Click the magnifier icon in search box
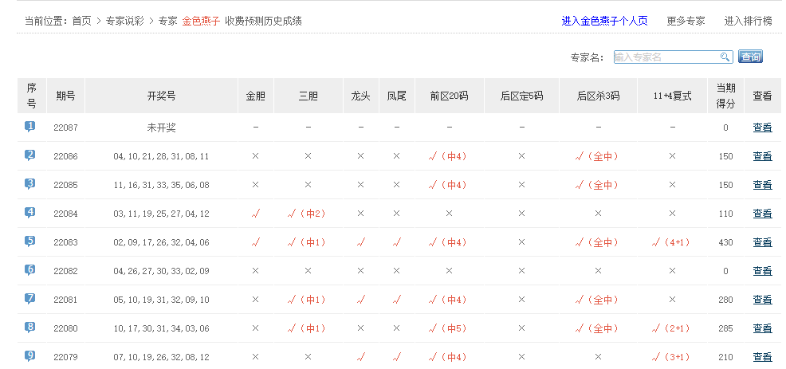The width and height of the screenshot is (786, 369). [725, 57]
